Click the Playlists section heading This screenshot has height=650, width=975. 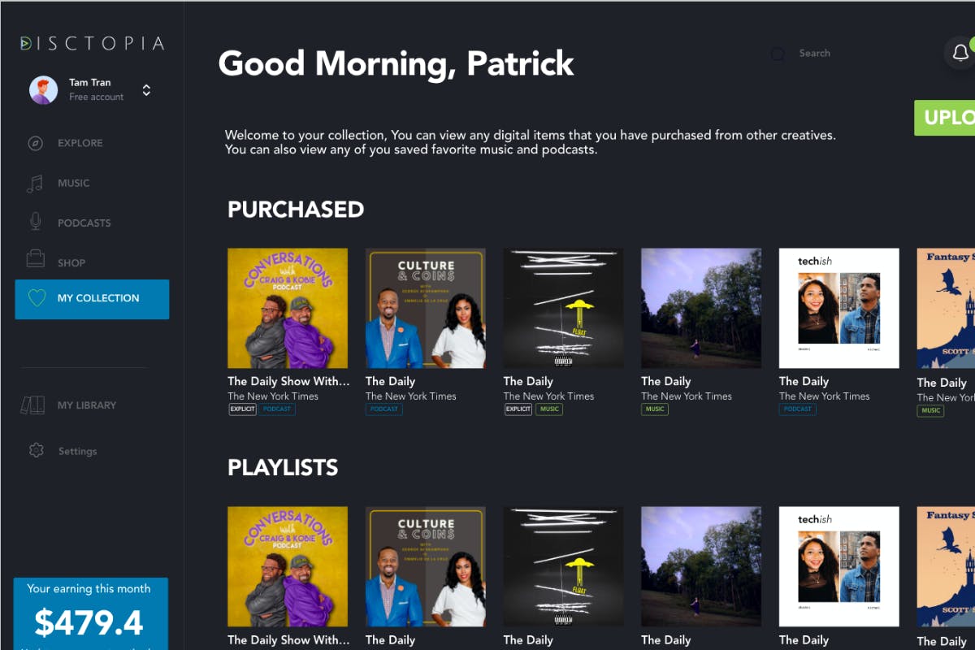point(283,468)
